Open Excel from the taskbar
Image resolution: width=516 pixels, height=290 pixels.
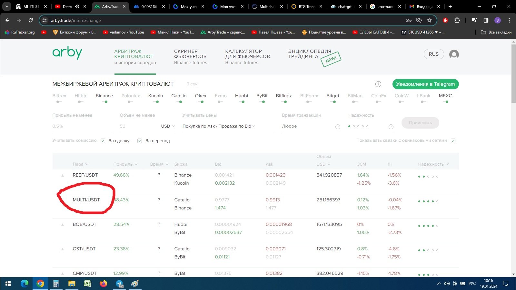pos(87,284)
